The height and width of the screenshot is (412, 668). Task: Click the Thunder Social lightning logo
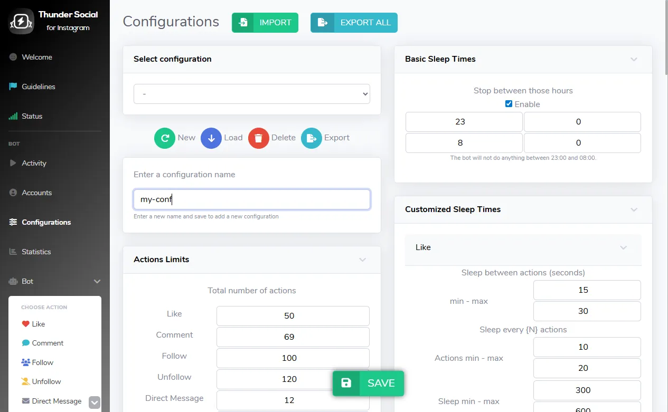pyautogui.click(x=21, y=22)
